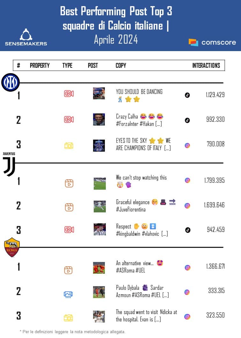
Task: Click the PROPERTY column header
Action: [40, 65]
